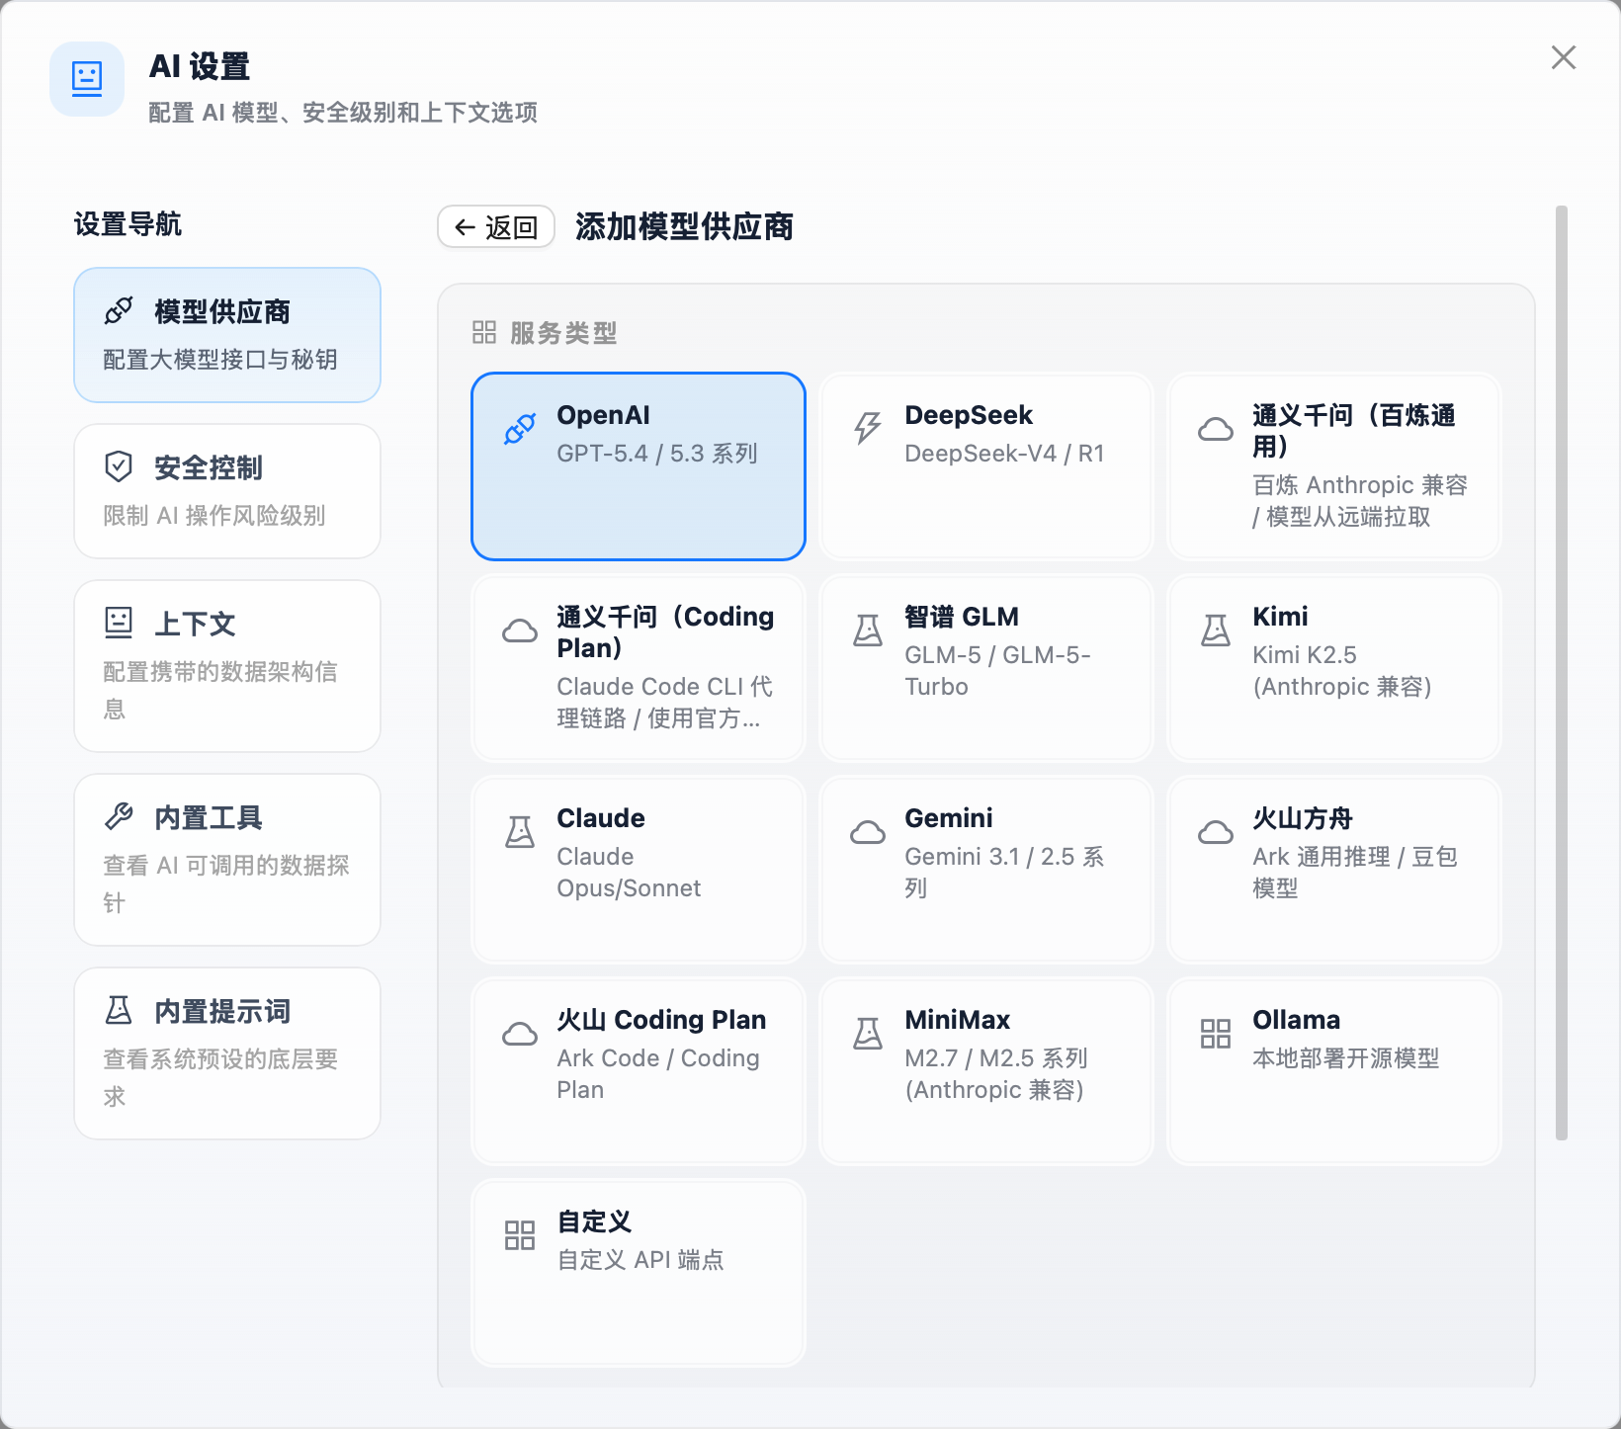Click the cloud icon for 通义千问（百炼通用）
This screenshot has height=1429, width=1621.
(1216, 429)
